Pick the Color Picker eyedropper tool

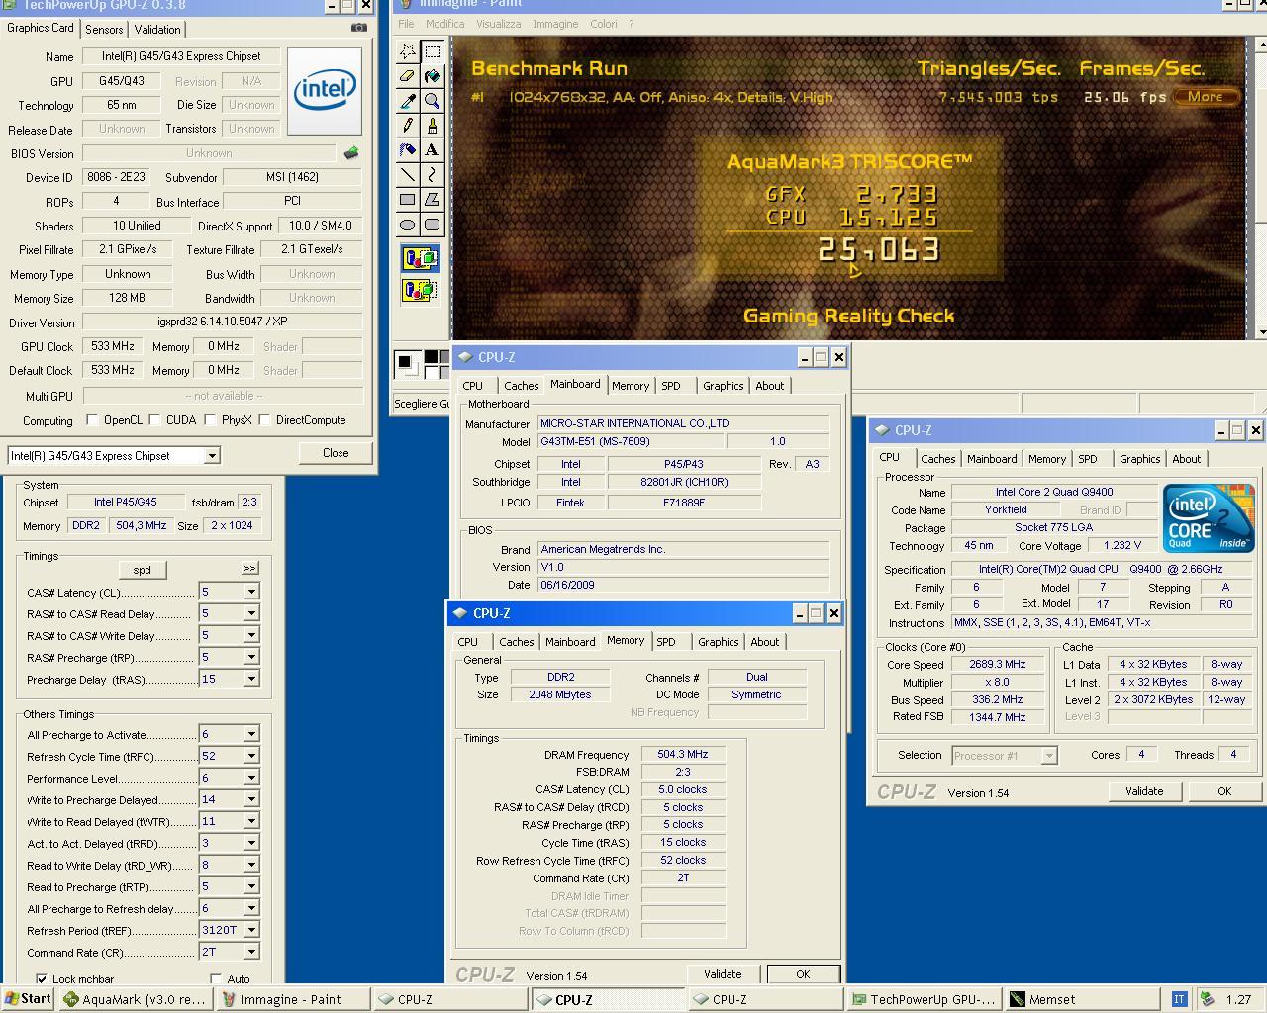pos(408,101)
